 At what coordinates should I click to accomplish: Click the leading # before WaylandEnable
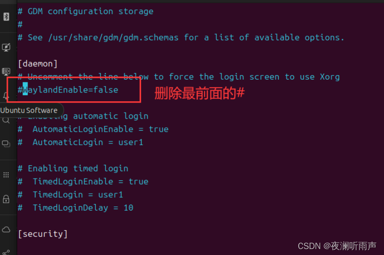click(x=20, y=90)
